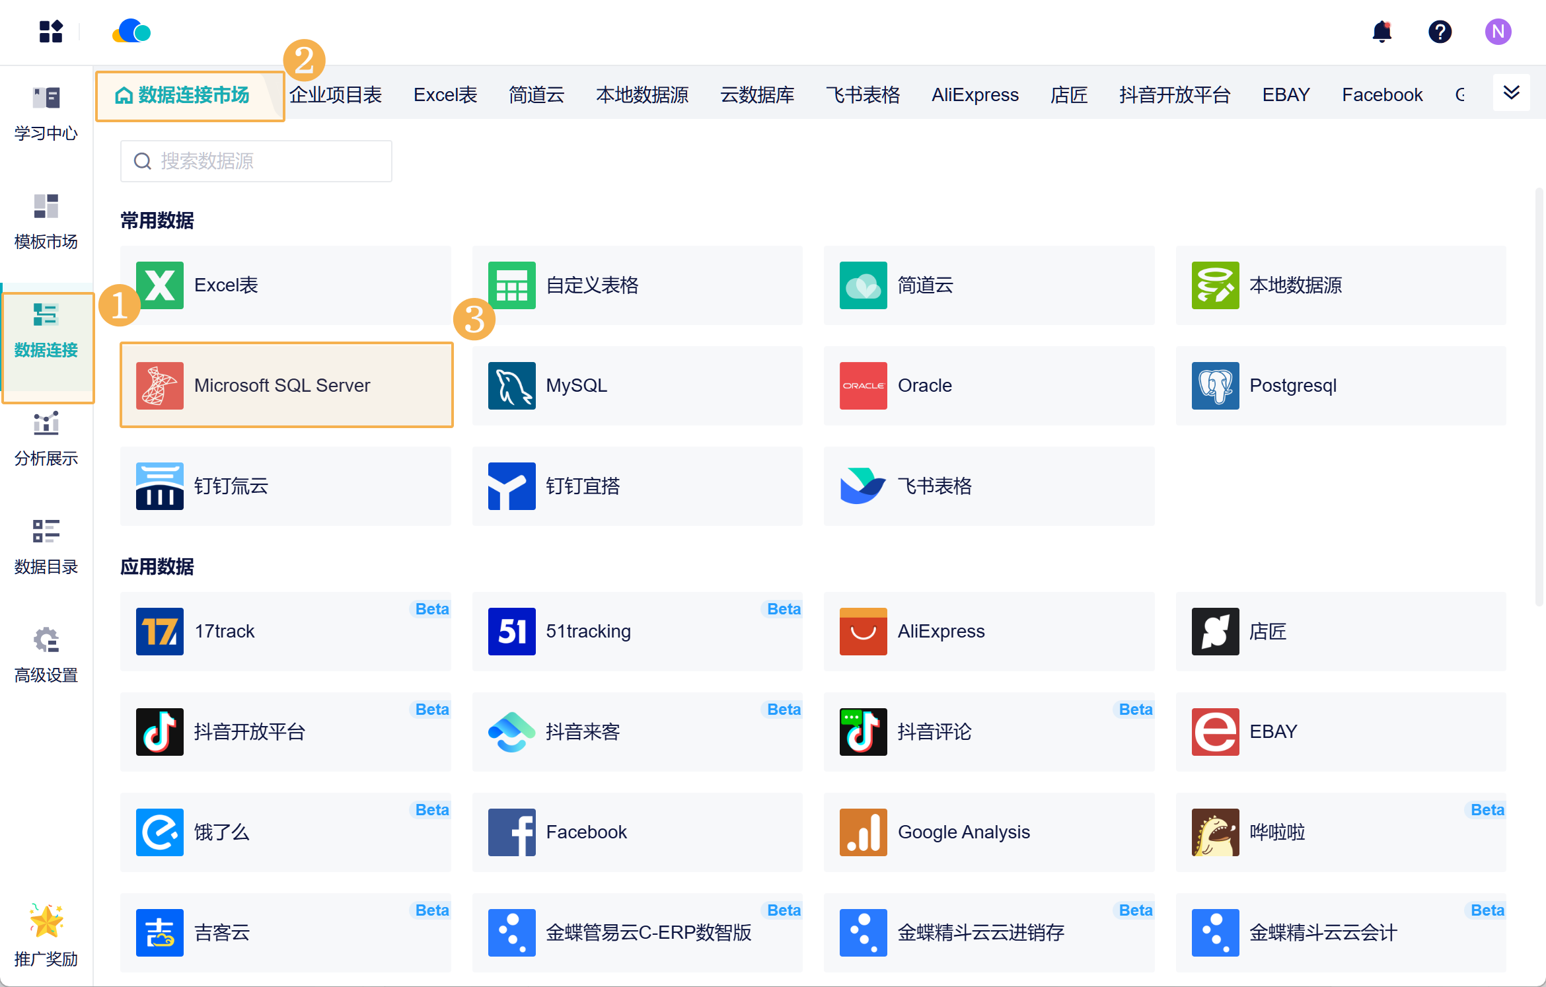Open the user avatar N
Screen dimensions: 1546x987
[1498, 32]
